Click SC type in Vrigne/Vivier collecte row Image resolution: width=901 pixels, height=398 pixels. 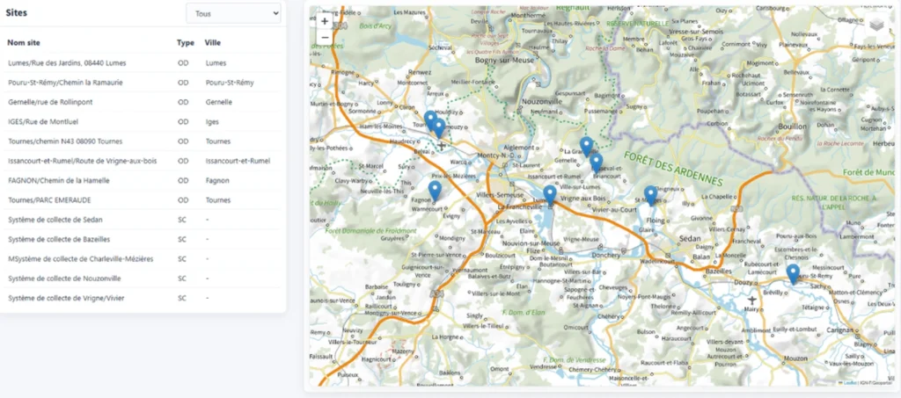pyautogui.click(x=182, y=298)
